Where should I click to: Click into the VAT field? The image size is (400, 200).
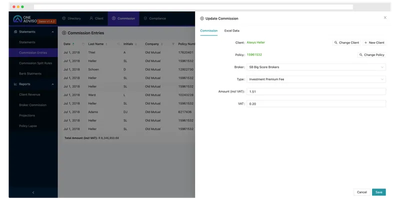(316, 104)
